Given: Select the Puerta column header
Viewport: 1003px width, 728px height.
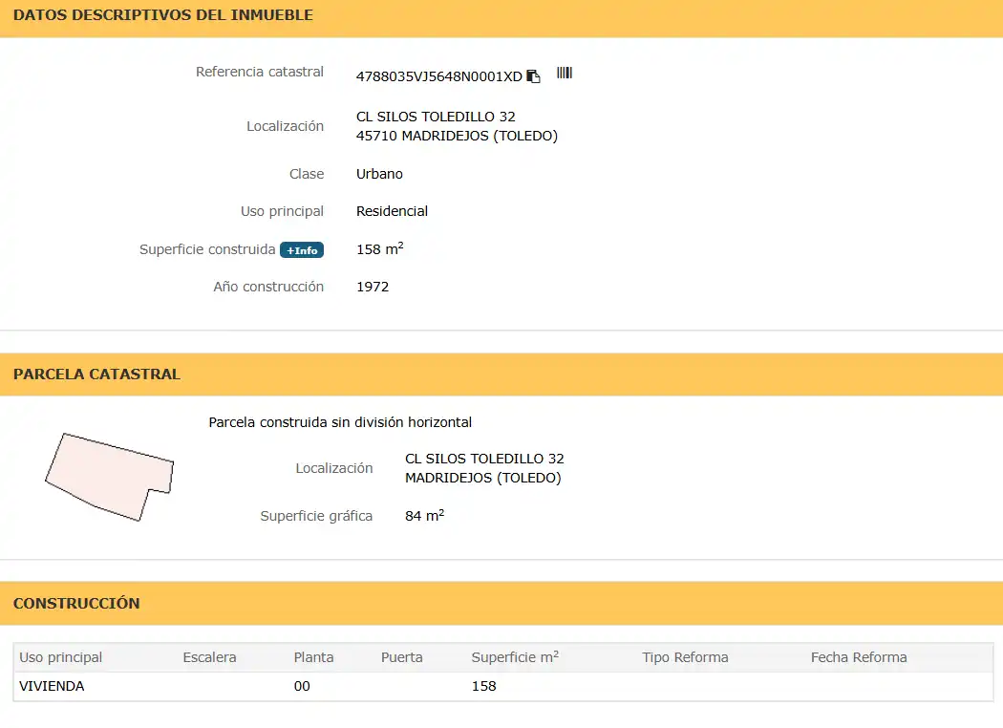Looking at the screenshot, I should (x=402, y=657).
